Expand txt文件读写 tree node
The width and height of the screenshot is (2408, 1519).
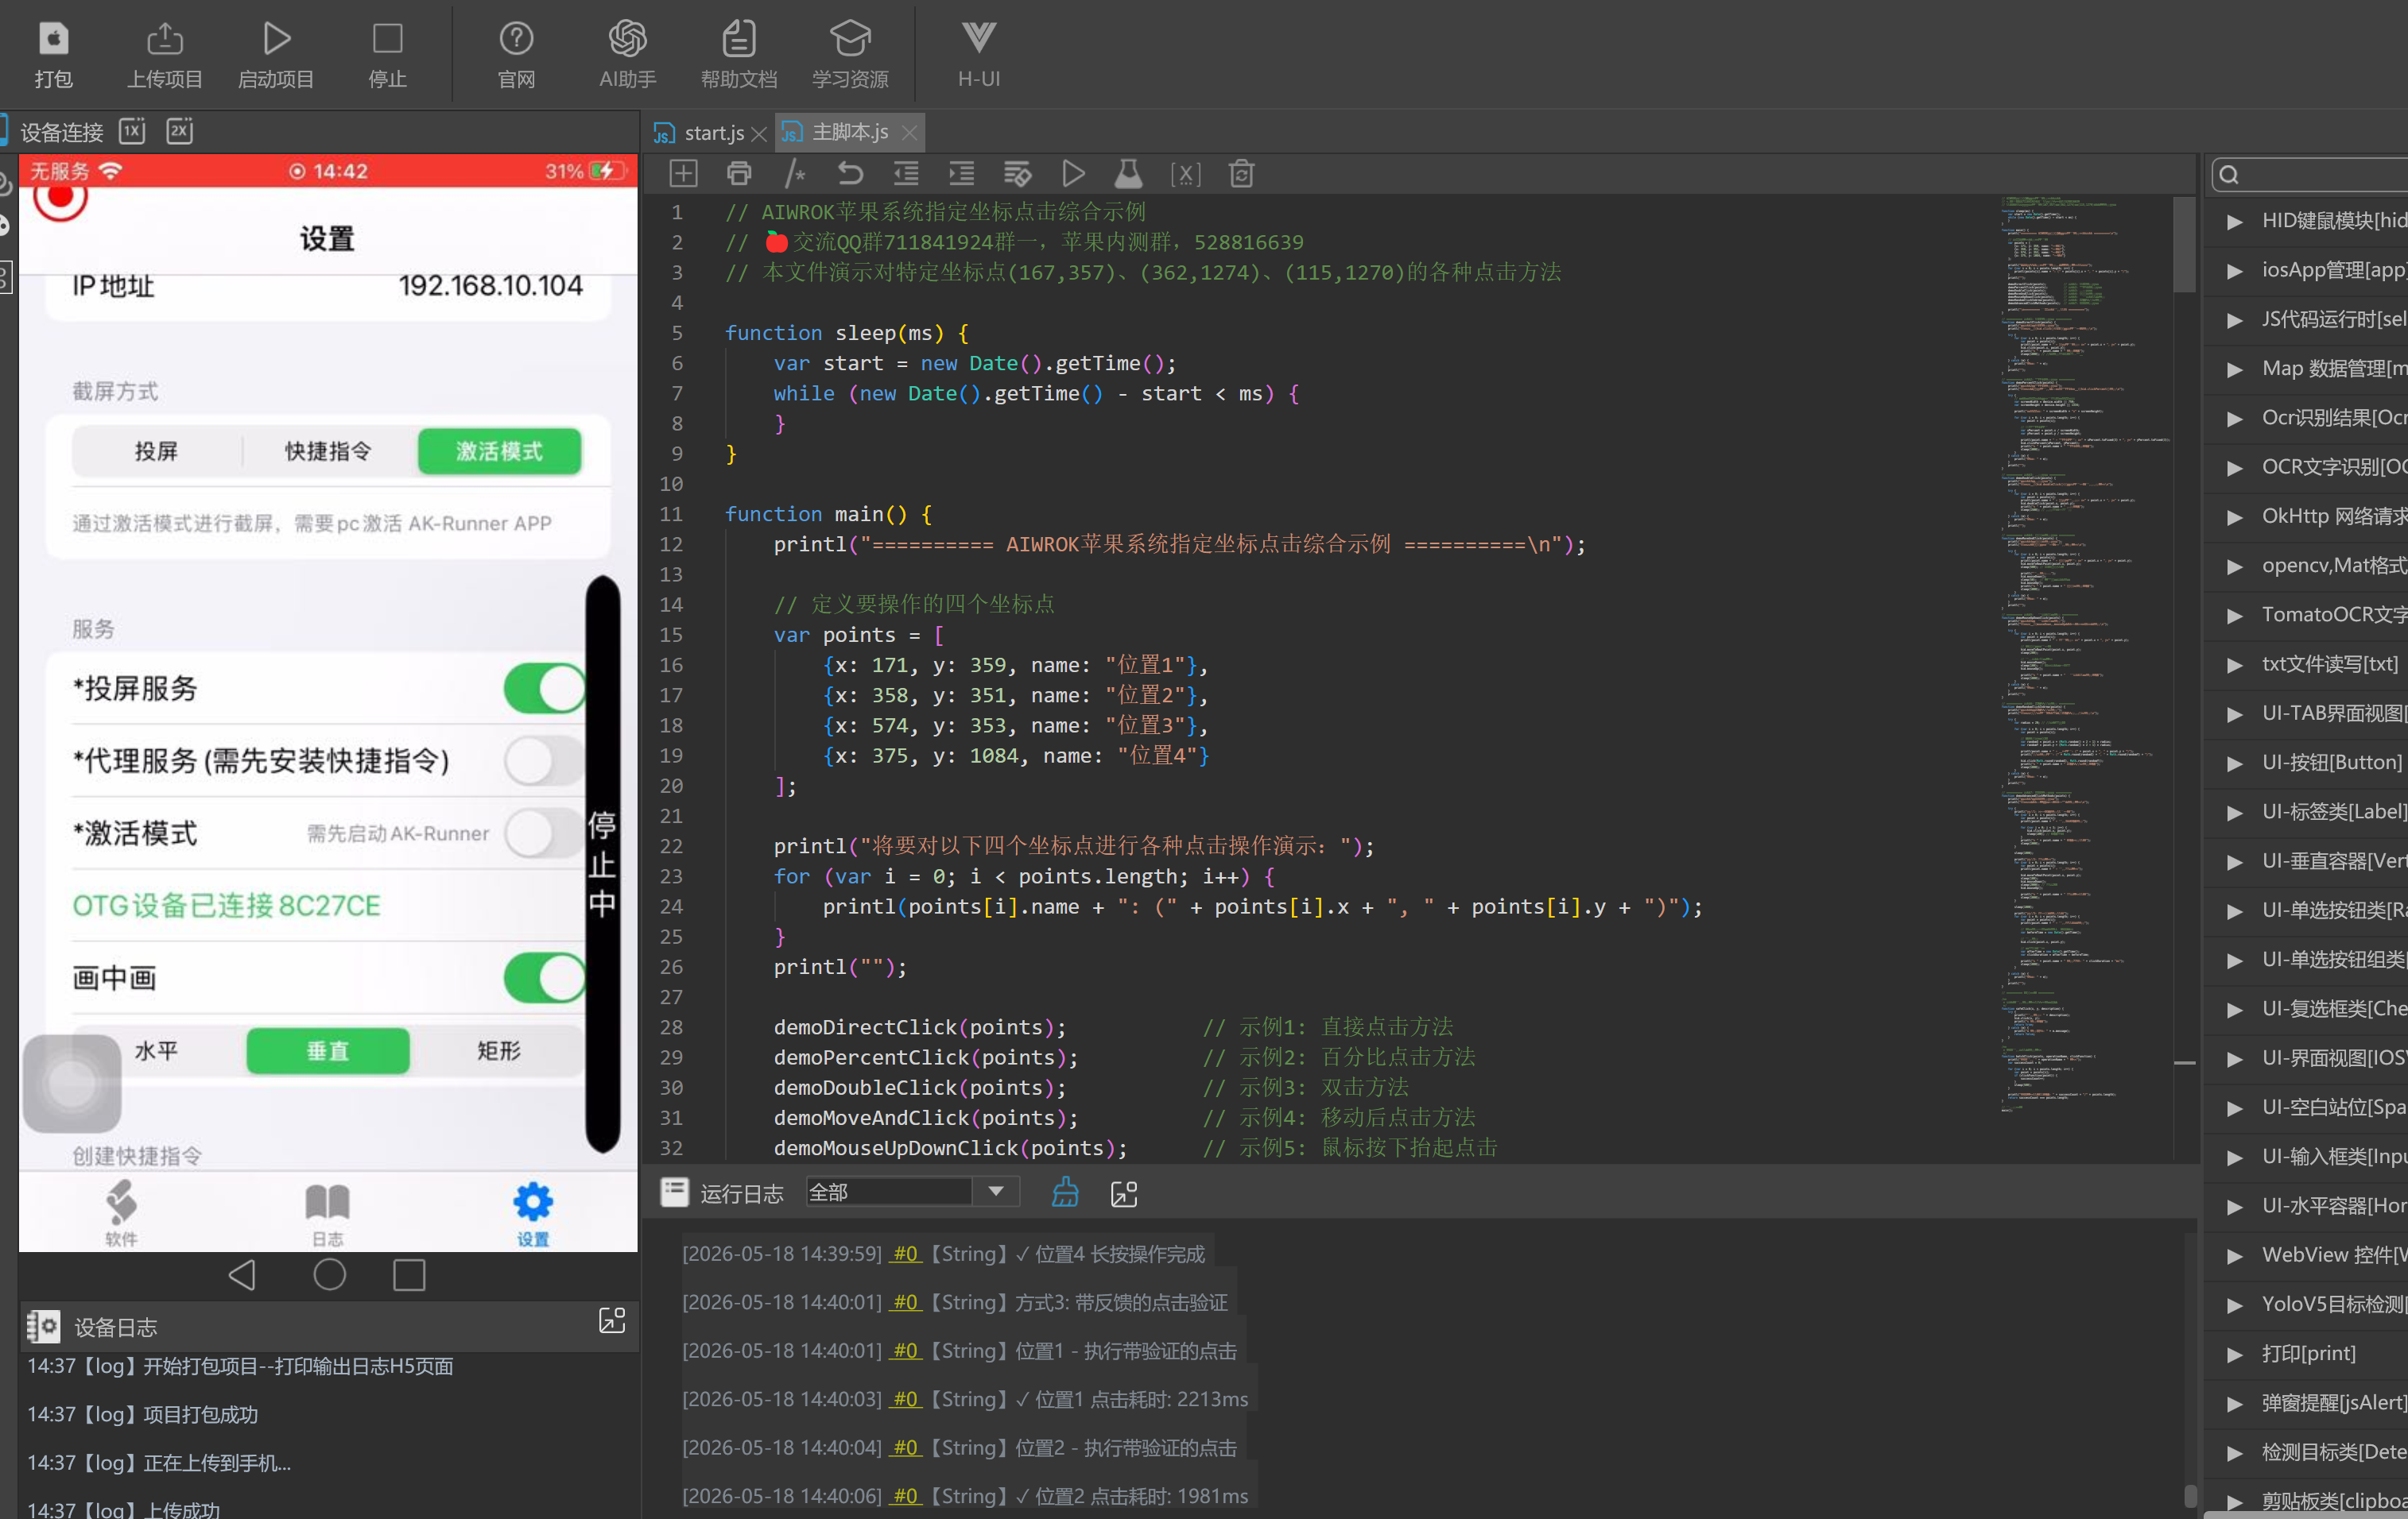pyautogui.click(x=2234, y=664)
